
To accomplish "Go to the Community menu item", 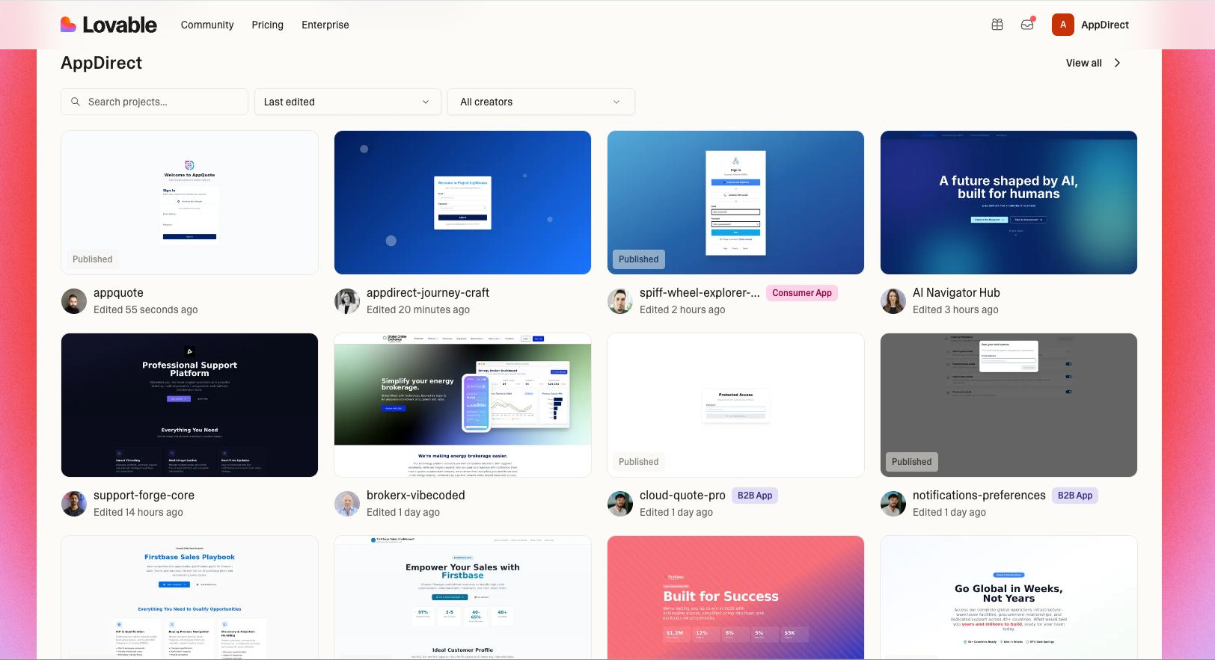I will point(207,25).
